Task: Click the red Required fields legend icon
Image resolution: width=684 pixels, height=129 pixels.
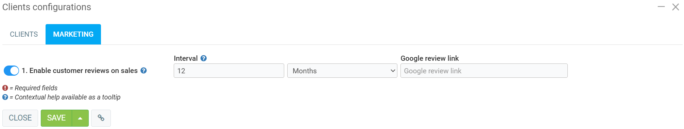Action: (x=5, y=88)
